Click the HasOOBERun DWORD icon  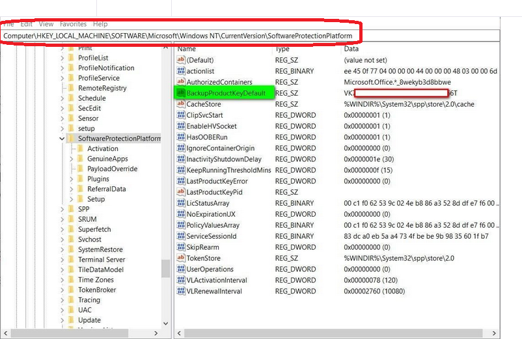tap(181, 137)
